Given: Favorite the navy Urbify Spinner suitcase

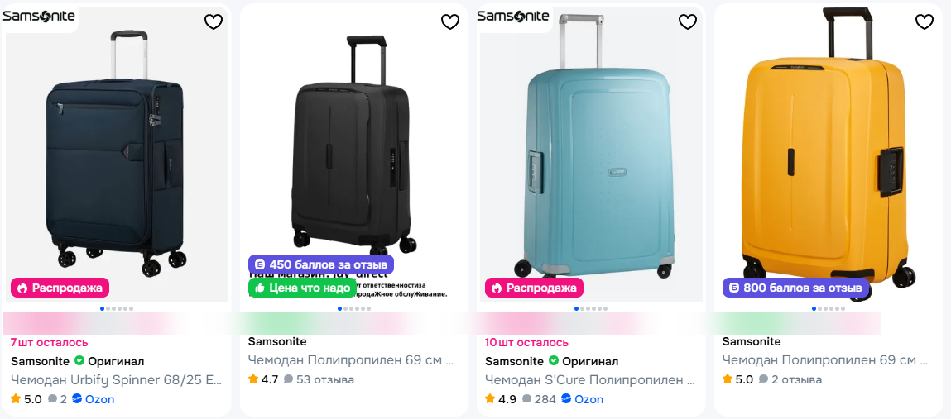Looking at the screenshot, I should (x=214, y=22).
